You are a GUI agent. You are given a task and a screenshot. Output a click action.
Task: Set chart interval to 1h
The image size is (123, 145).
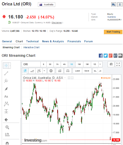coord(57,64)
